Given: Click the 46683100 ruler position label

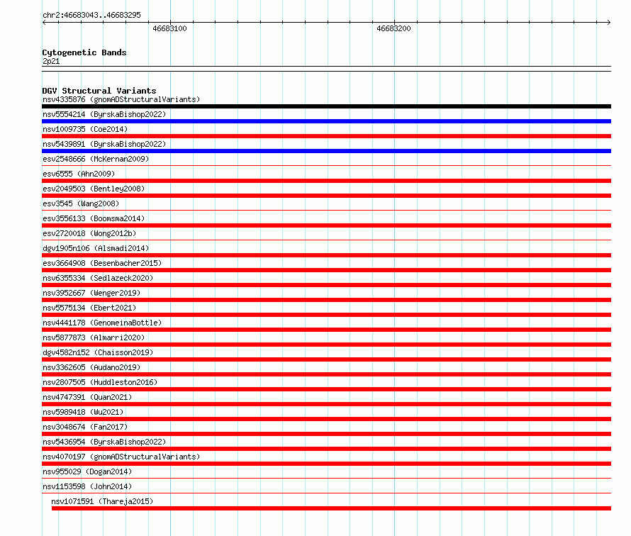Looking at the screenshot, I should [x=169, y=28].
